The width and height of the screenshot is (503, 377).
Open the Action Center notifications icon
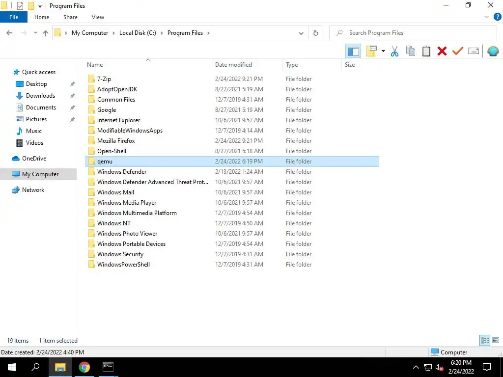point(487,367)
